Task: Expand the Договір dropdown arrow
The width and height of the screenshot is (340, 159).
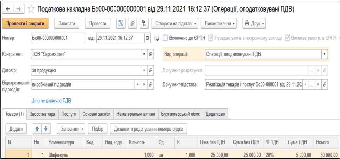Action: [144, 70]
